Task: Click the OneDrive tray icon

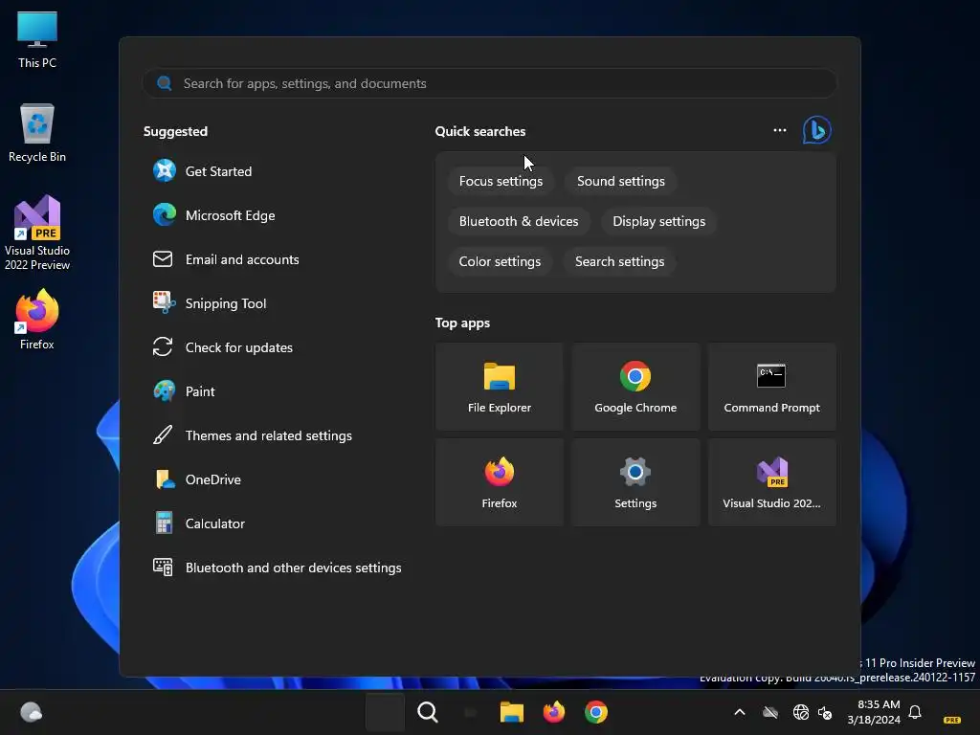Action: point(770,712)
